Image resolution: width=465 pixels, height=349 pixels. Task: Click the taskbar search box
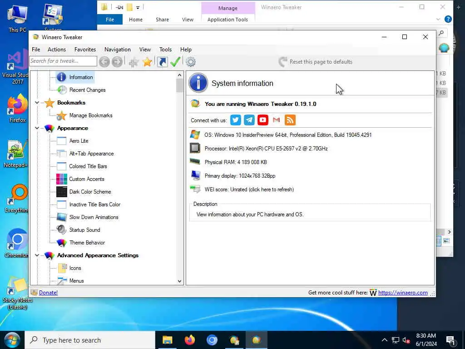(90, 340)
